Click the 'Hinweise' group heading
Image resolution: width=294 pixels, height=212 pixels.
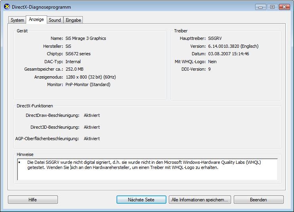click(x=25, y=154)
